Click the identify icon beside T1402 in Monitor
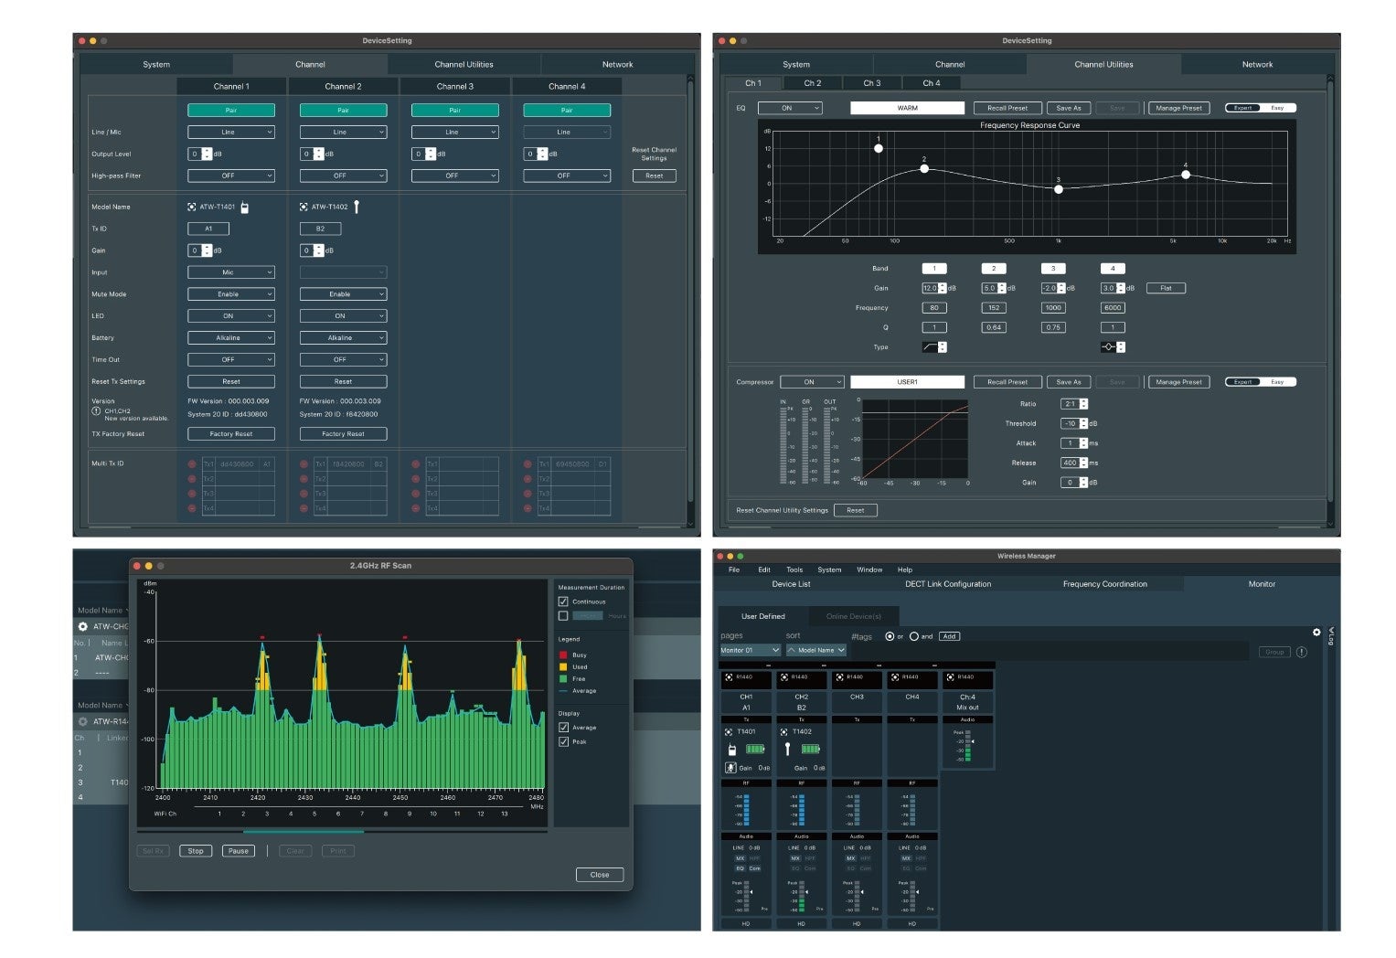Viewport: 1396px width, 958px height. 783,732
